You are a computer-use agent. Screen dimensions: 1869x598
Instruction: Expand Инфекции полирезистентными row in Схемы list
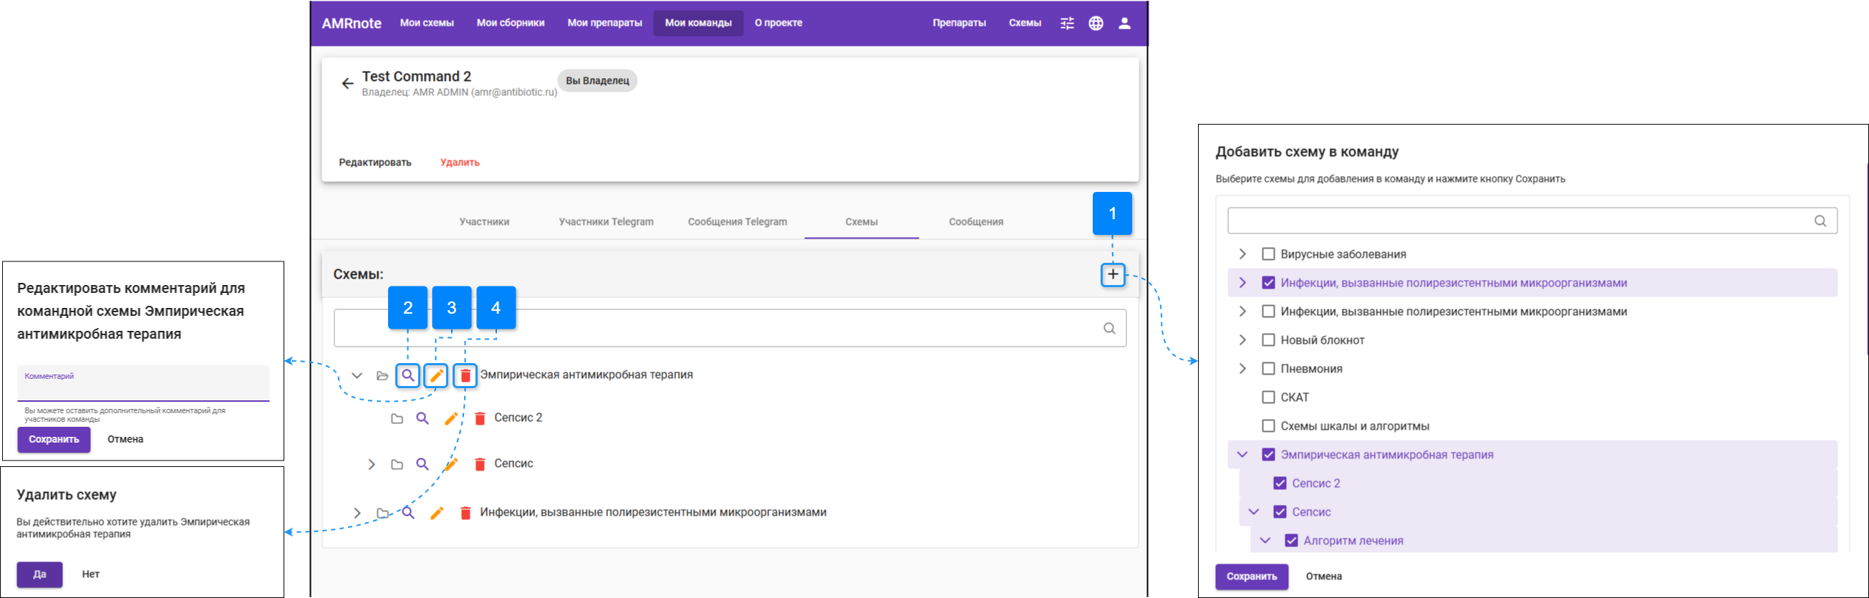click(357, 512)
